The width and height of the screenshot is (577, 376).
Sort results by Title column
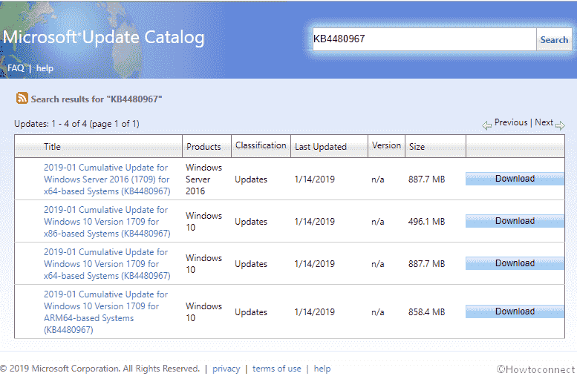click(52, 147)
